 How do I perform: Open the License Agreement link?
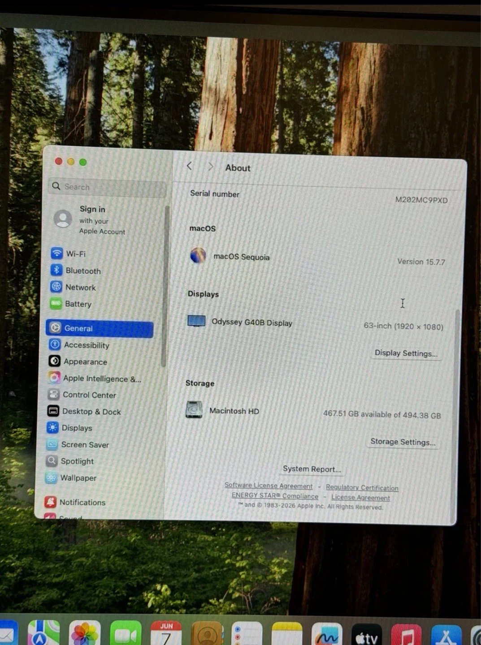[x=360, y=497]
